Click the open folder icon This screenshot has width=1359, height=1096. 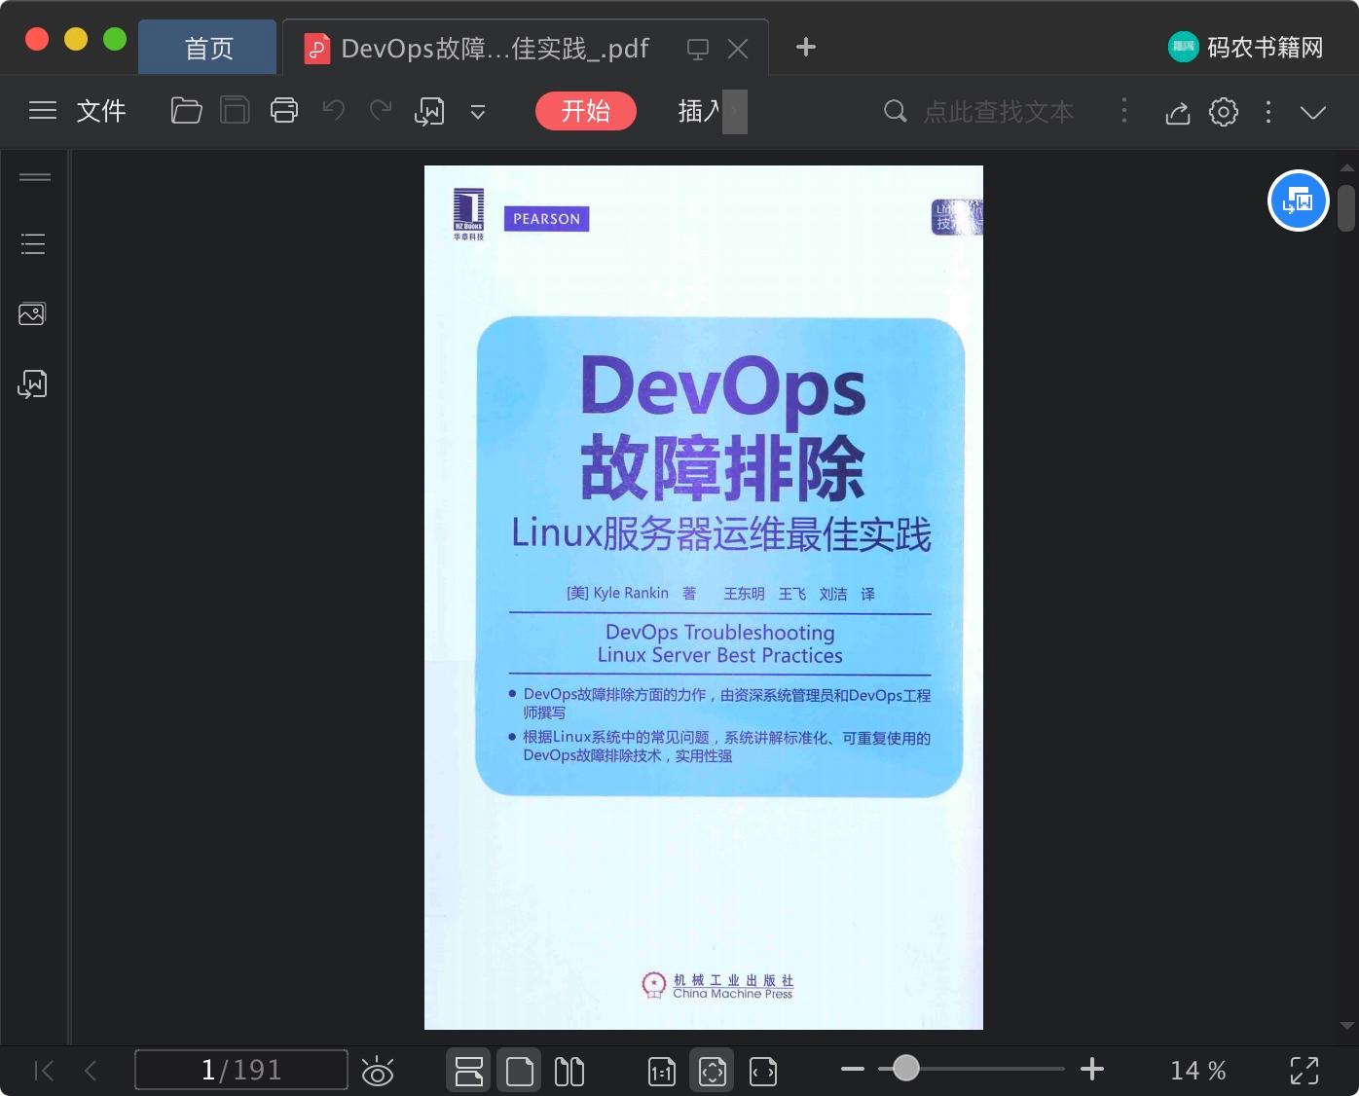(186, 111)
